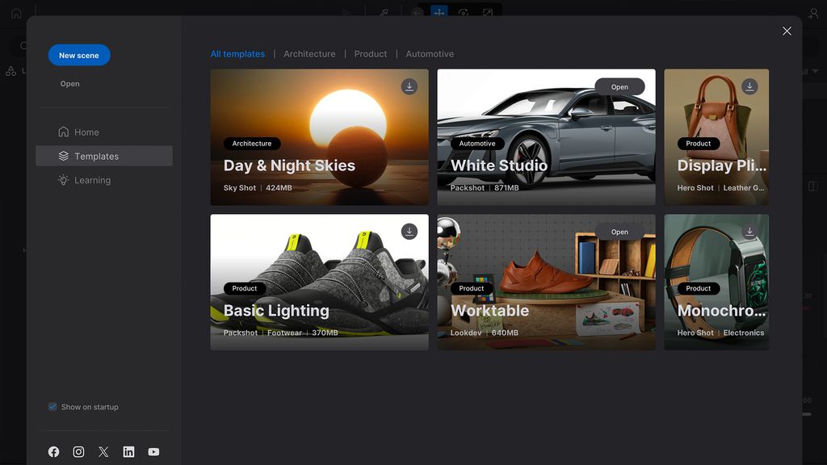
Task: Select the Scale tool in the toolbar
Action: click(487, 12)
